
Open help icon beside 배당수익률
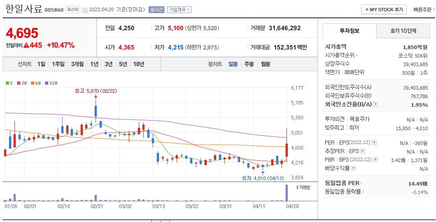(353, 168)
